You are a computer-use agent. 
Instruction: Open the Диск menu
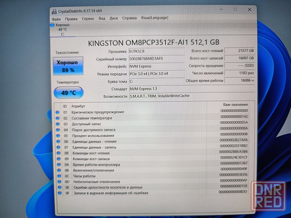(114, 19)
